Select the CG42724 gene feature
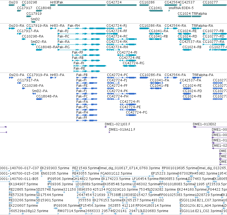 tap(121, 5)
